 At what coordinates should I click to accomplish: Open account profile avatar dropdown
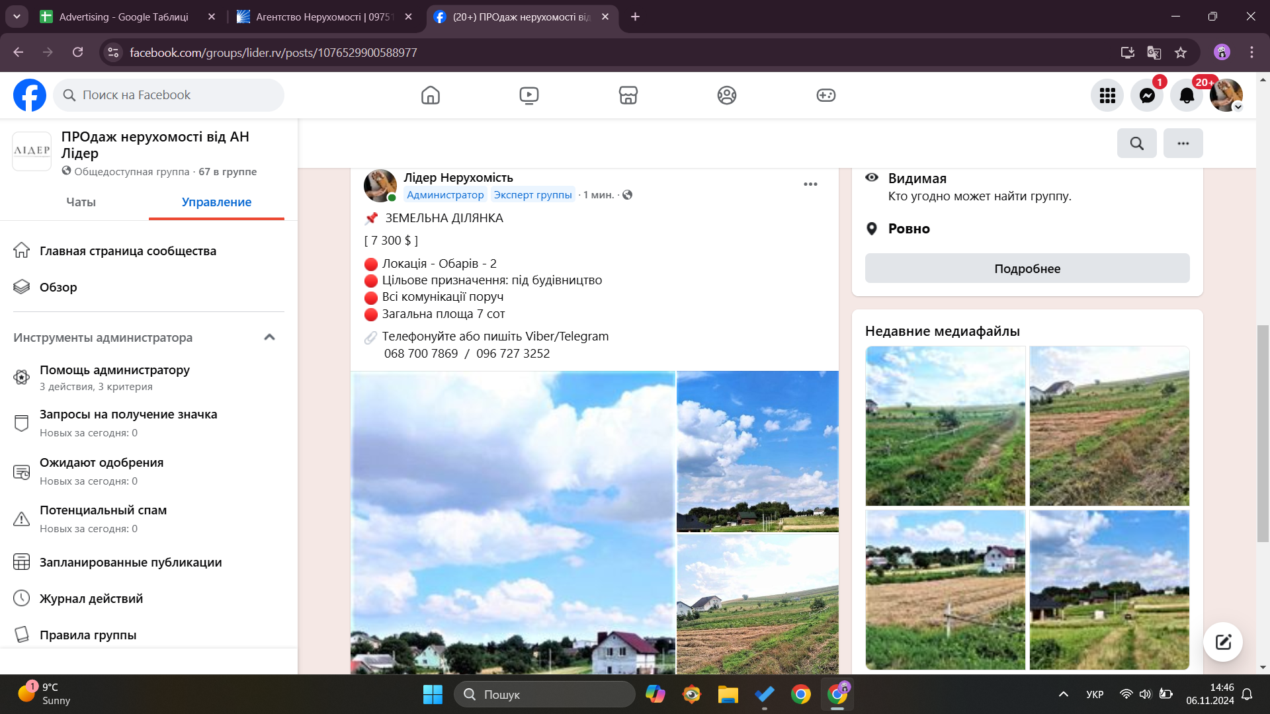(x=1226, y=96)
